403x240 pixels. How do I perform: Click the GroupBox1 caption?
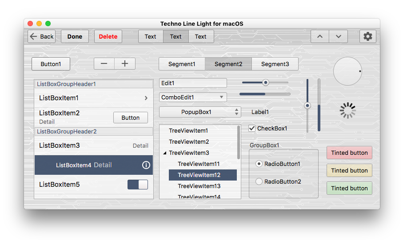click(x=264, y=145)
